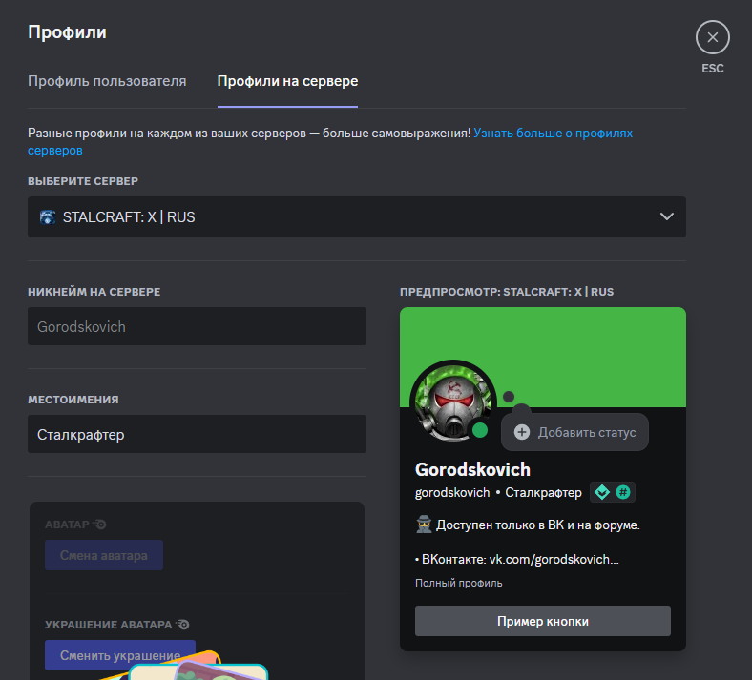This screenshot has width=752, height=680.
Task: Click the Местоимения field with Сталкрафтер
Action: point(197,434)
